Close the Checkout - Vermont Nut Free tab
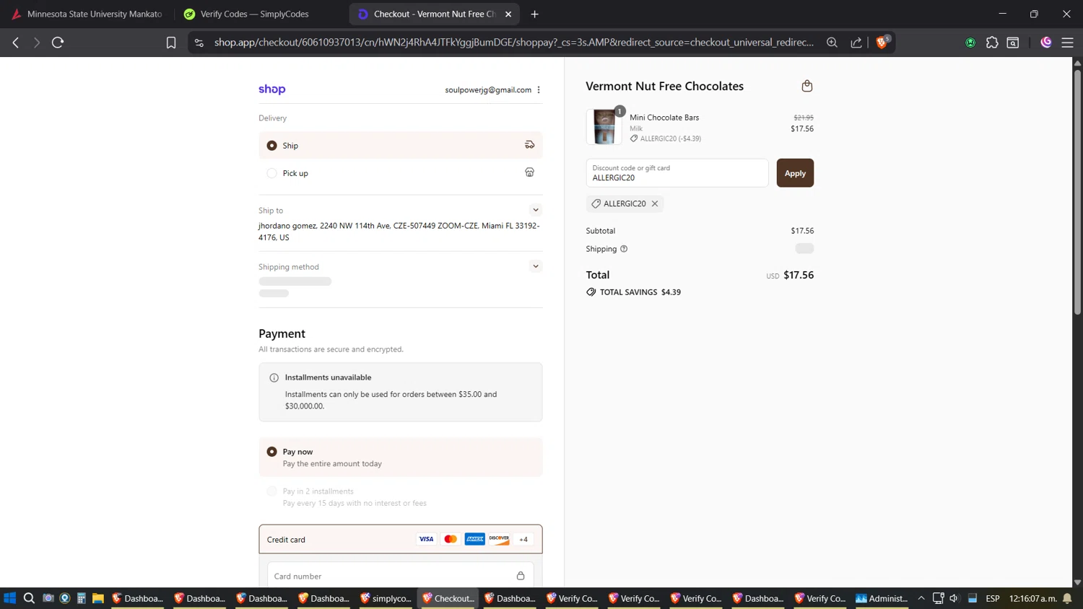 tap(508, 14)
